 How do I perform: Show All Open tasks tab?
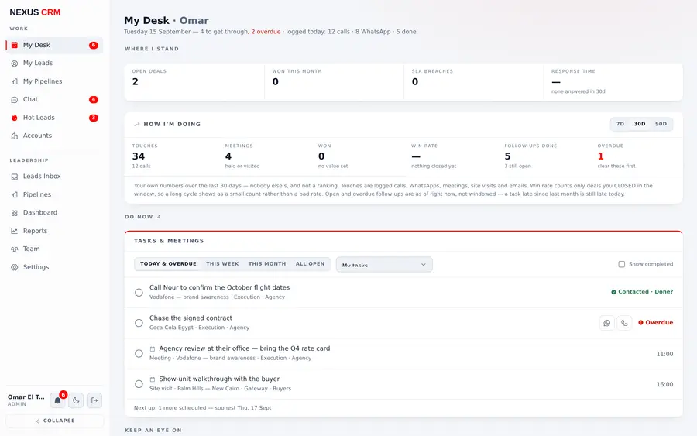click(x=311, y=263)
